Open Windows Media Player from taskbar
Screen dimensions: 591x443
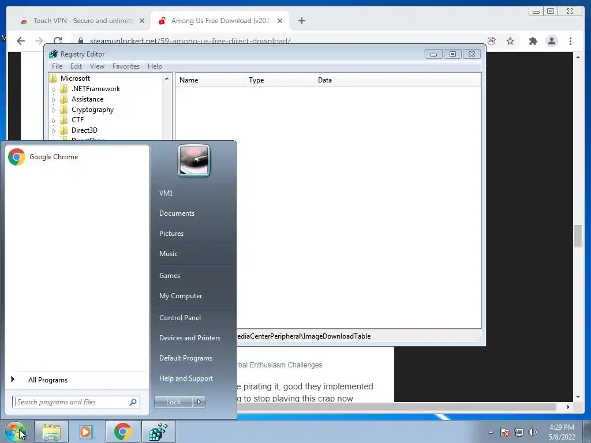(x=86, y=431)
